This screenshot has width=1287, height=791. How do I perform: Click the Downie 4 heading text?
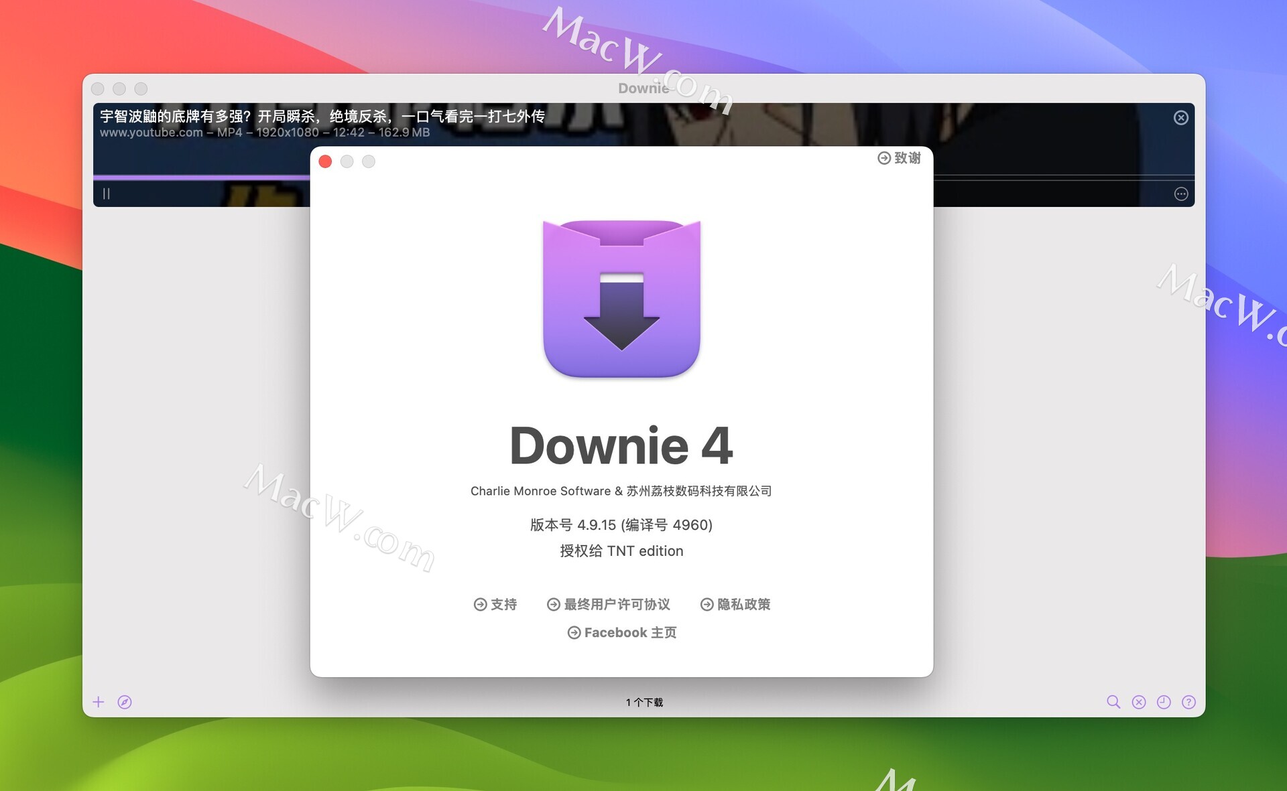(x=621, y=445)
